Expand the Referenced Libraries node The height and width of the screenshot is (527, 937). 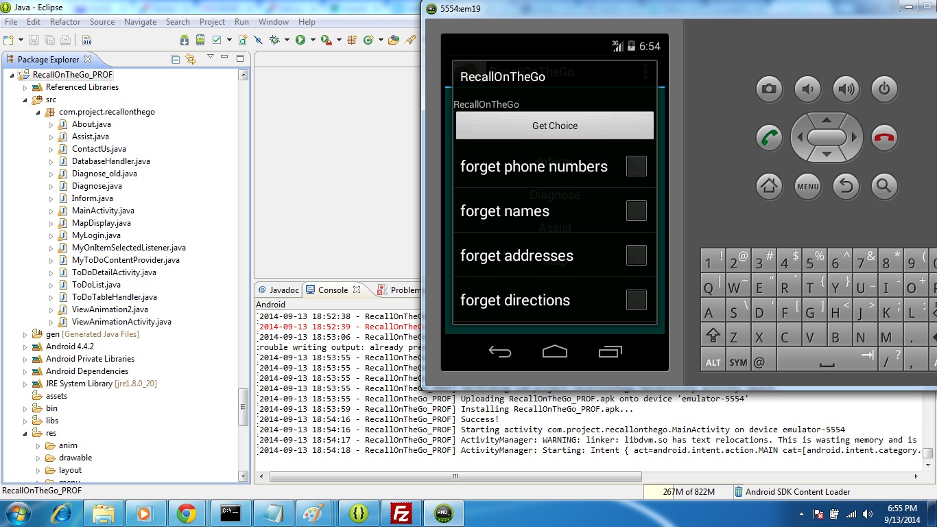[25, 88]
